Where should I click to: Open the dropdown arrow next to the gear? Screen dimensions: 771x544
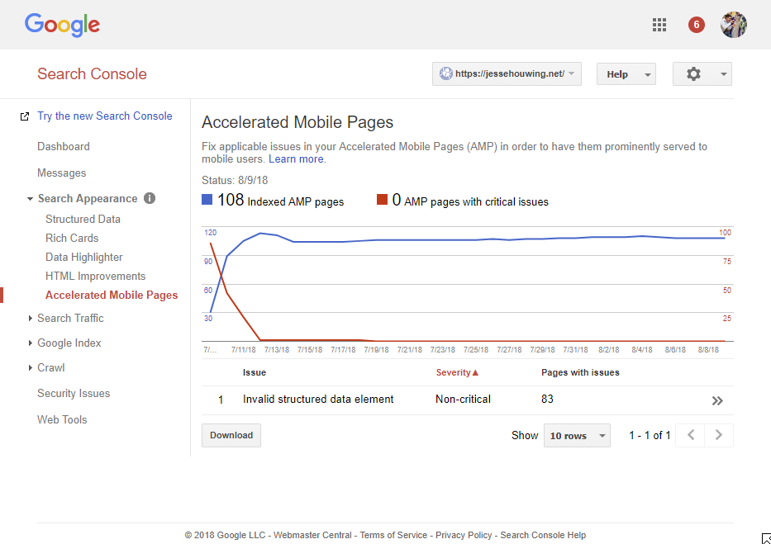tap(723, 74)
